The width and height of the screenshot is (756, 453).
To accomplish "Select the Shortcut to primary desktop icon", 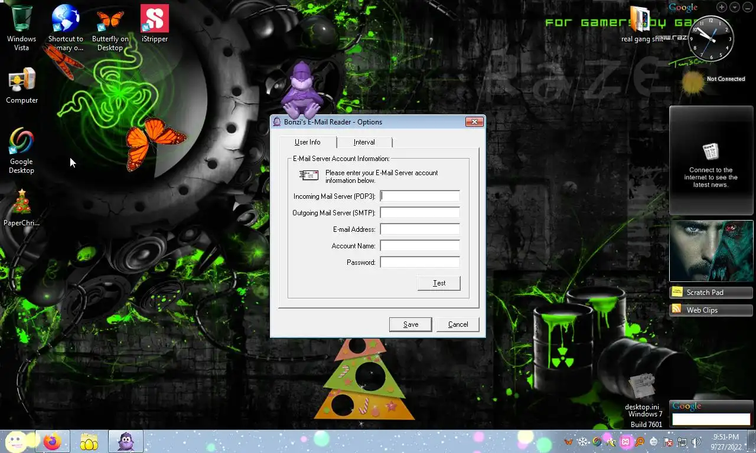I will point(66,27).
